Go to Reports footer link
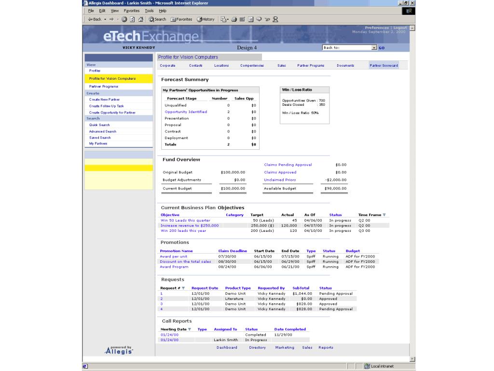Image resolution: width=494 pixels, height=371 pixels. [326, 347]
